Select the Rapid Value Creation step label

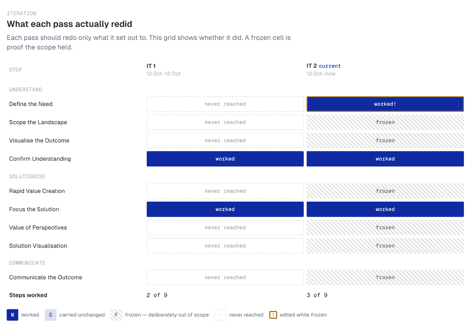(37, 191)
